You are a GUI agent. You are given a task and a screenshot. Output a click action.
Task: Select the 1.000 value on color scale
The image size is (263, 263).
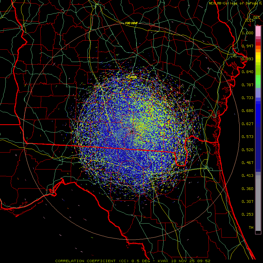[x=248, y=33]
